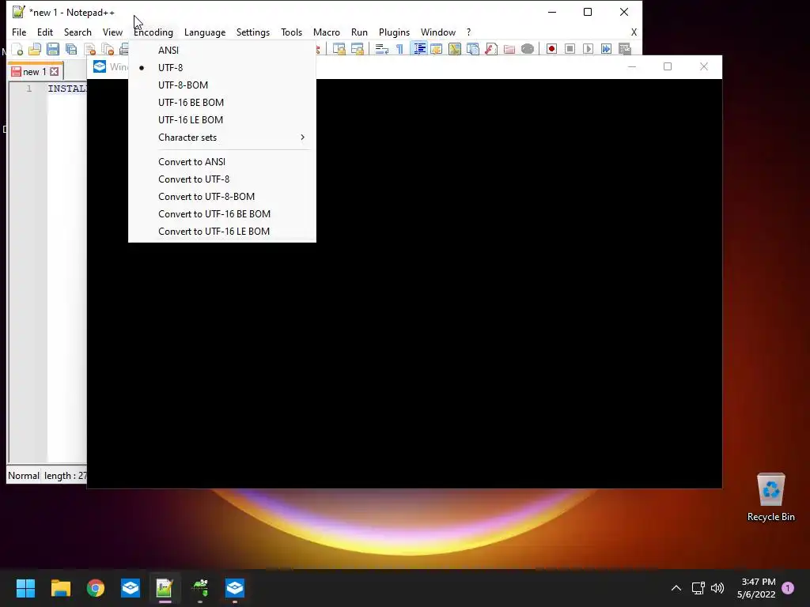Click line number 1 in the margin

(x=29, y=89)
